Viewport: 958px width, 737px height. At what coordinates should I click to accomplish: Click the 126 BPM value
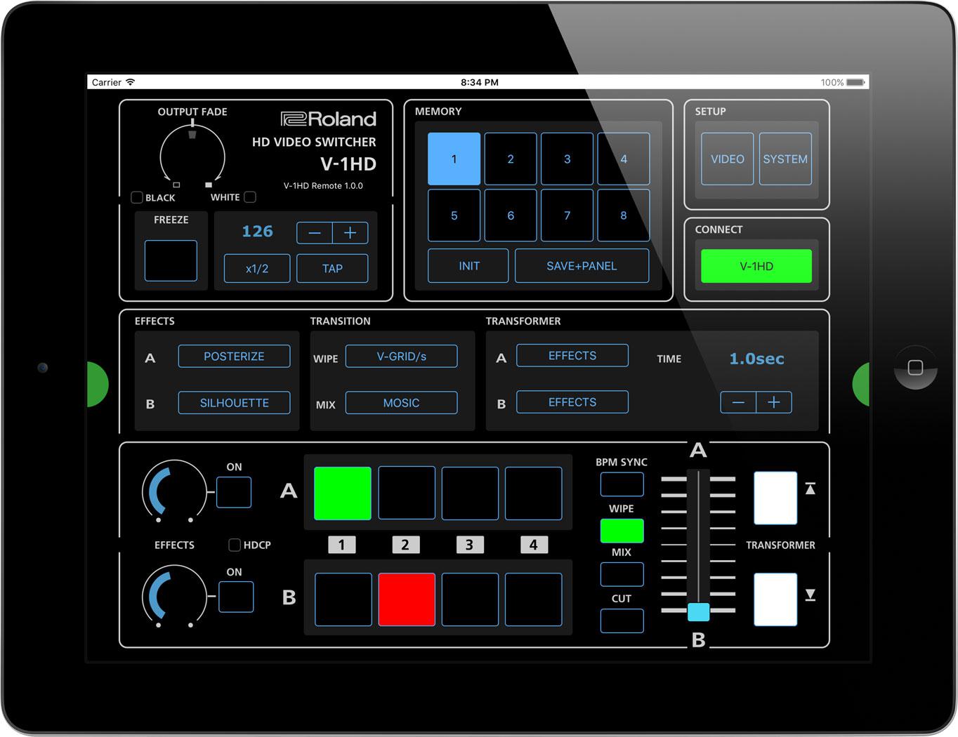coord(257,232)
